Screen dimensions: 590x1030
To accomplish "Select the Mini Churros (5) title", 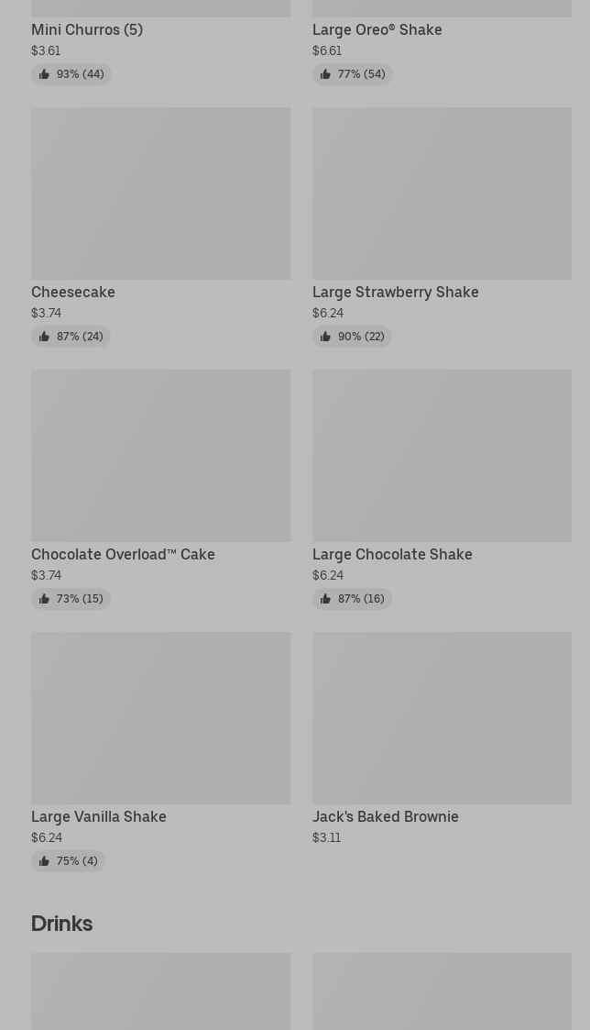I will tap(87, 29).
